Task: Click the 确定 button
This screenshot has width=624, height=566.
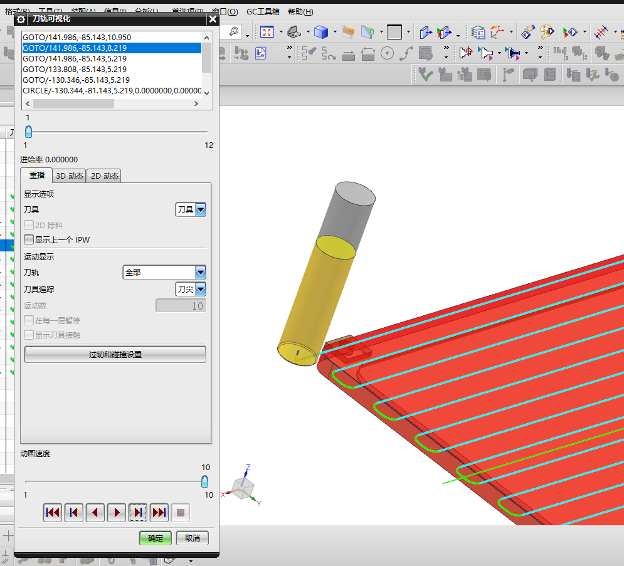Action: [x=155, y=538]
